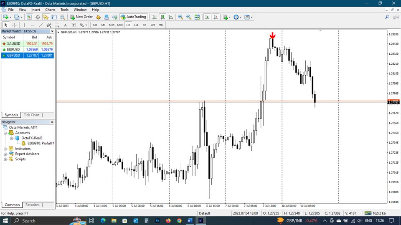This screenshot has width=401, height=225.
Task: Select the EURUSD row in Market Watch
Action: [28, 50]
